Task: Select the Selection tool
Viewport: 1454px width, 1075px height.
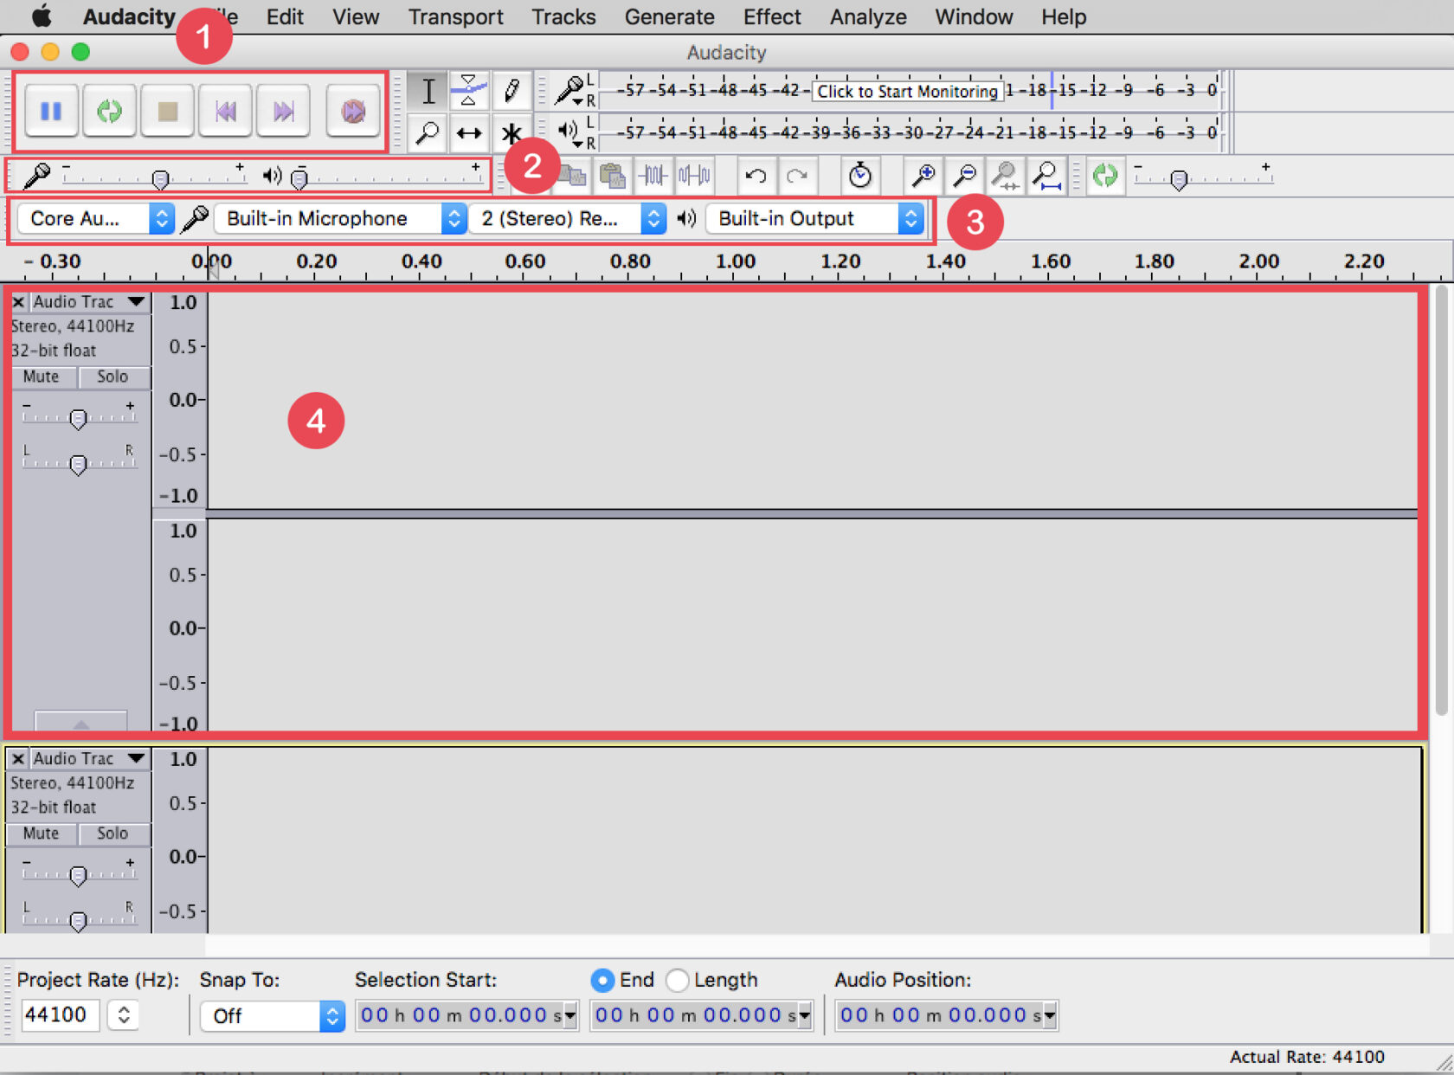Action: [x=427, y=90]
